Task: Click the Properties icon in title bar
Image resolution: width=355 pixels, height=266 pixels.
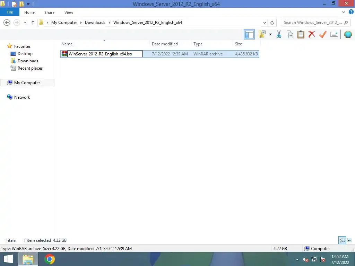Action: tap(14, 4)
